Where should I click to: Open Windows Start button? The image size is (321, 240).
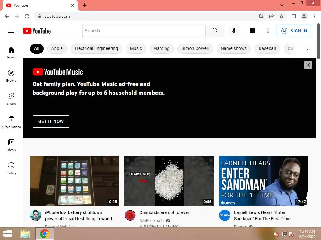(x=8, y=234)
